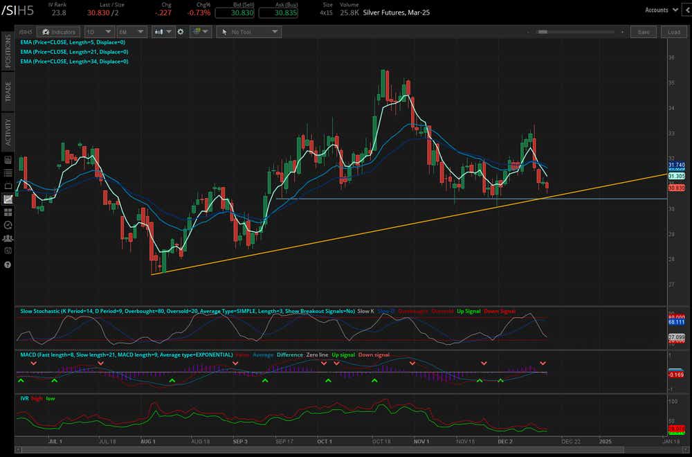Open chart settings via the gear icon
Image resolution: width=692 pixels, height=457 pixels.
pos(180,31)
